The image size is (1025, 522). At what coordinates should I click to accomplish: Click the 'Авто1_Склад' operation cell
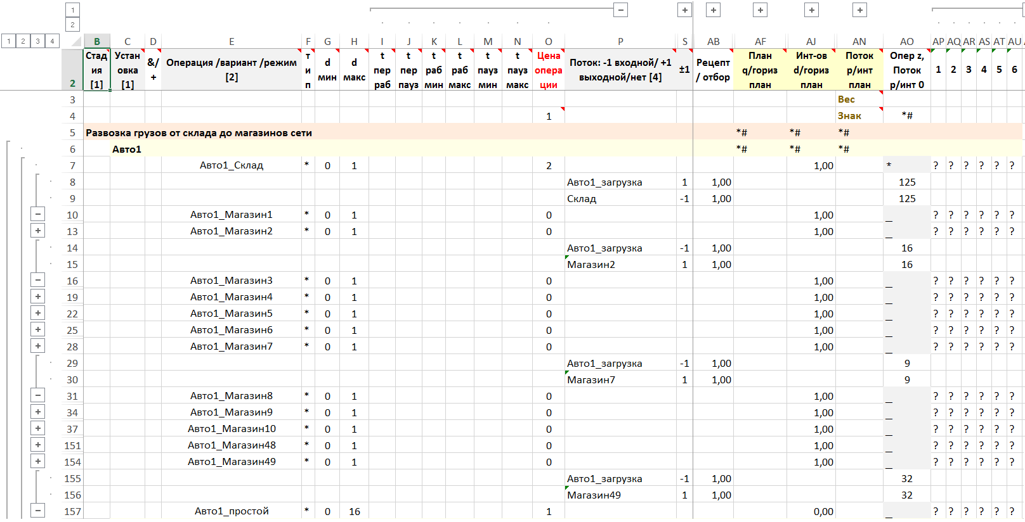[x=232, y=165]
